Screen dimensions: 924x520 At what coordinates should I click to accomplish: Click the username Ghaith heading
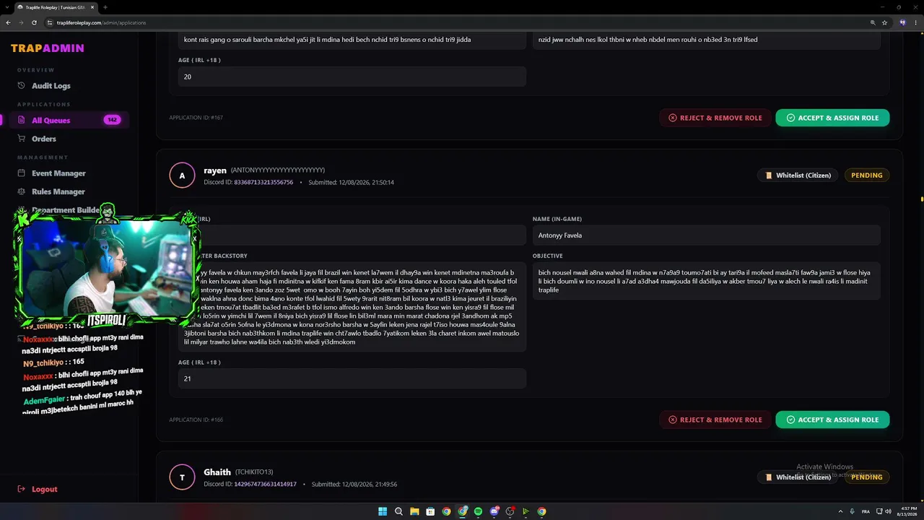(x=217, y=472)
